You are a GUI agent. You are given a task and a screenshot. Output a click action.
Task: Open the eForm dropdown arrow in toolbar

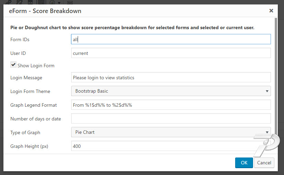tap(59, 3)
